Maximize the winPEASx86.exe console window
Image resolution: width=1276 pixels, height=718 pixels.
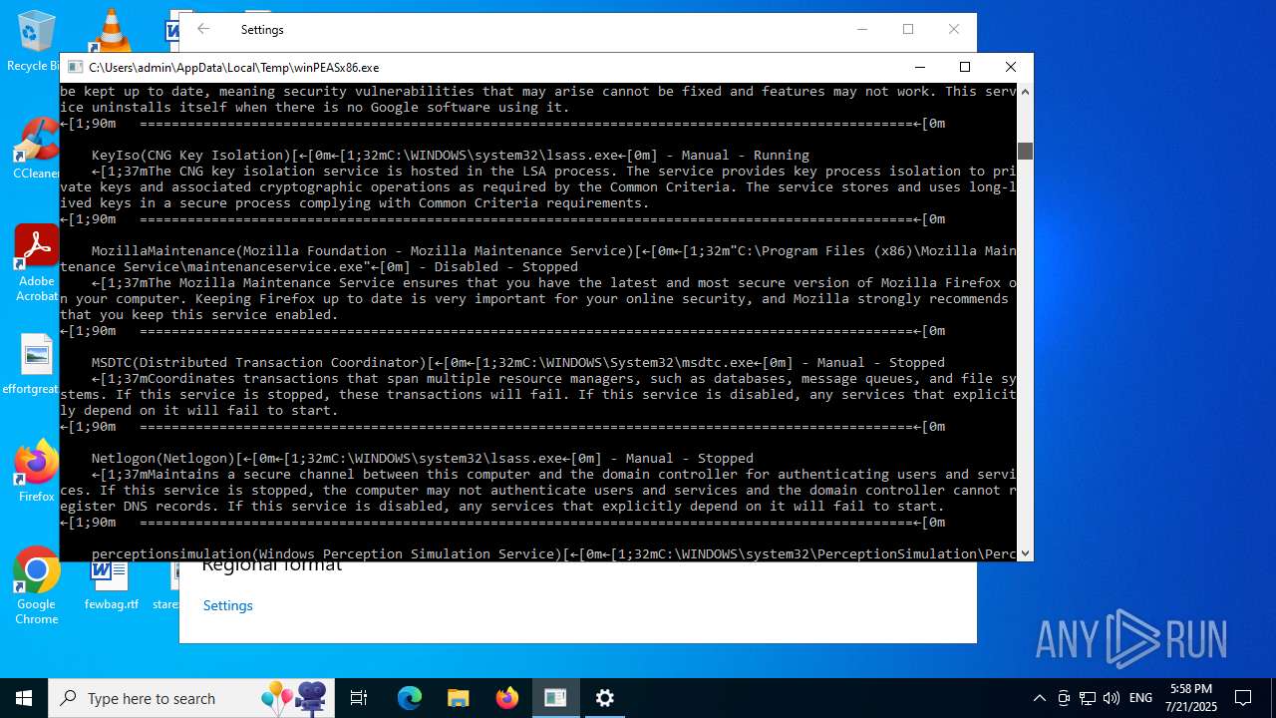click(964, 67)
